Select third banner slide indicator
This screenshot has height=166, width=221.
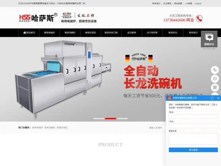[x=122, y=119]
